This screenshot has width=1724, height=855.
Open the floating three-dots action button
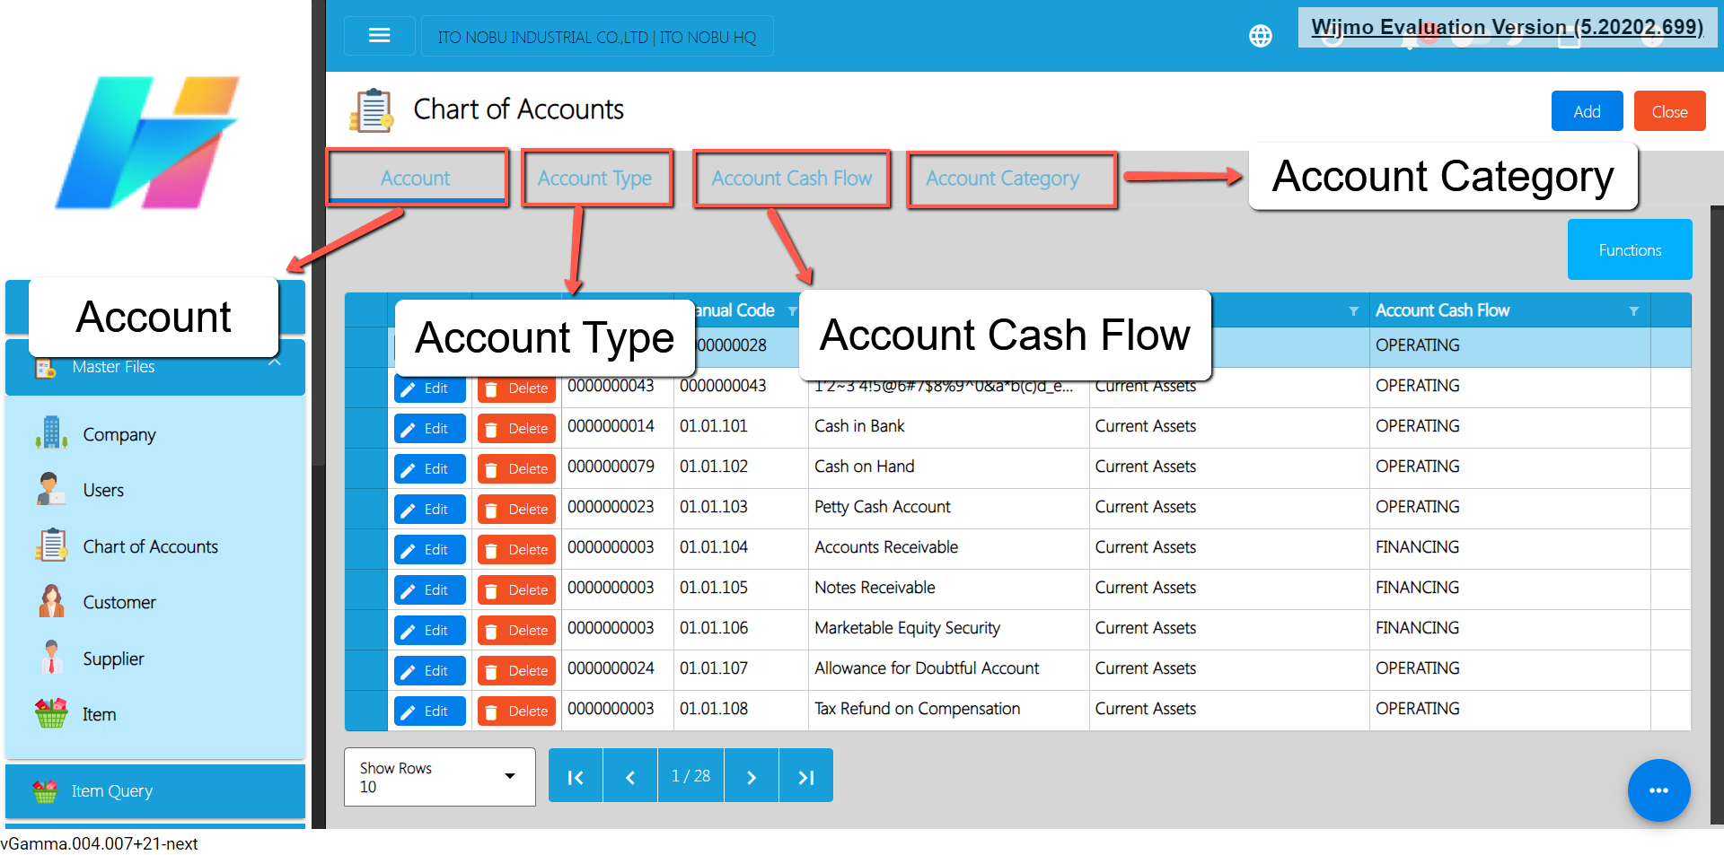tap(1658, 790)
